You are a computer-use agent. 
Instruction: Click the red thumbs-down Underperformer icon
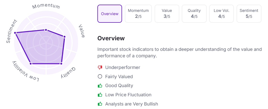tap(100, 67)
